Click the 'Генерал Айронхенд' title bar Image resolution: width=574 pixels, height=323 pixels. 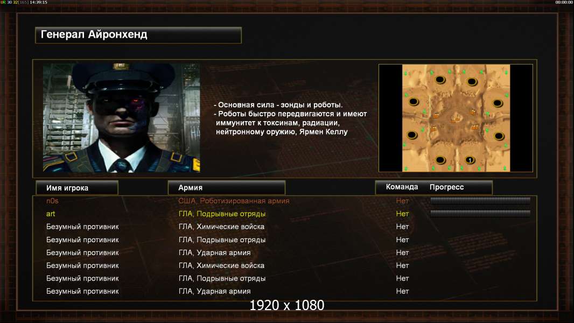pos(138,35)
